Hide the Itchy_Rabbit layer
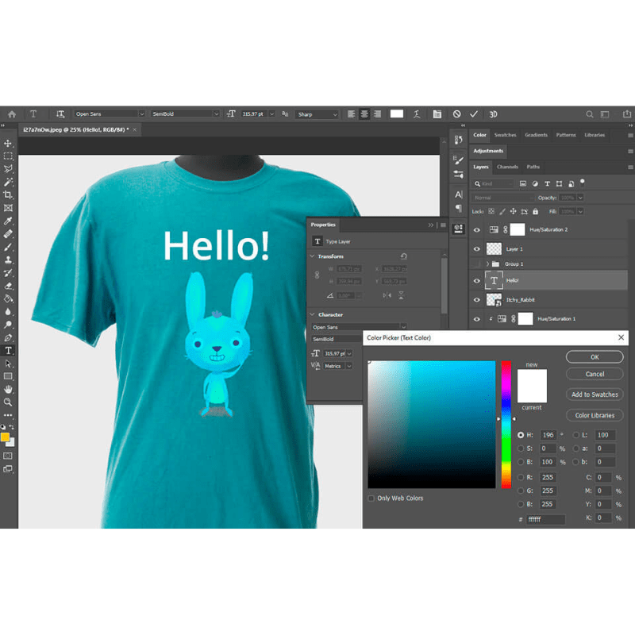The image size is (635, 635). [476, 298]
